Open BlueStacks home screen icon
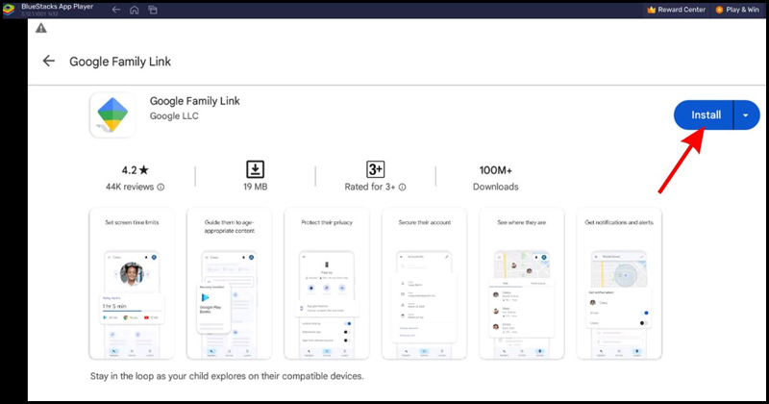 tap(134, 10)
